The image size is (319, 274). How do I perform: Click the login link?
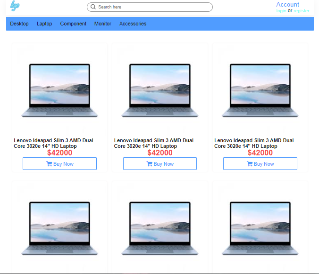coord(281,11)
